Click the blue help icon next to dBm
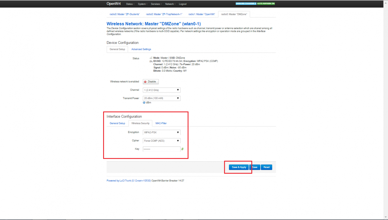Image resolution: width=388 pixels, height=220 pixels. tap(144, 103)
